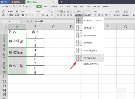
Task: Toggle Italic formatting
Action: [x=26, y=15]
